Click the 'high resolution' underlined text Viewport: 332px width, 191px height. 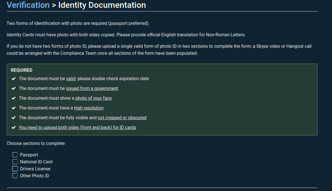pos(89,108)
